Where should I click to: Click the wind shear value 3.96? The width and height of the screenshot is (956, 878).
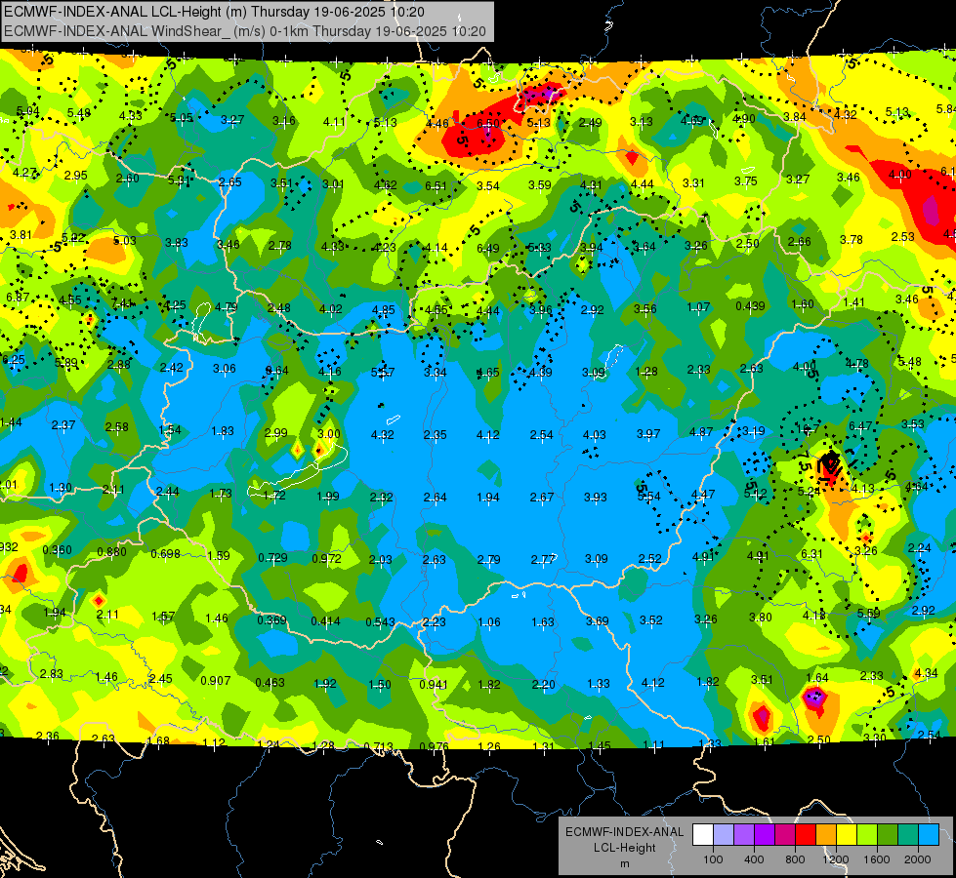click(x=541, y=310)
